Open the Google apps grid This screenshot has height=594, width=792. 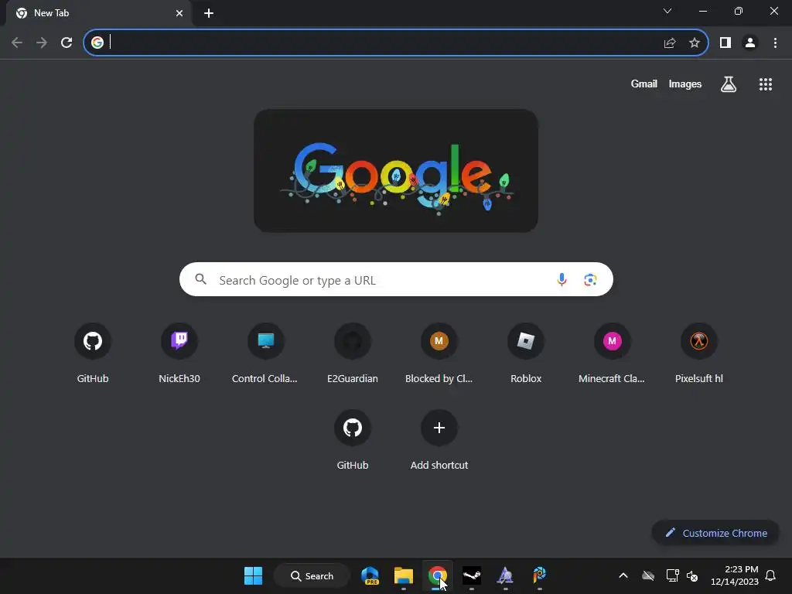766,84
